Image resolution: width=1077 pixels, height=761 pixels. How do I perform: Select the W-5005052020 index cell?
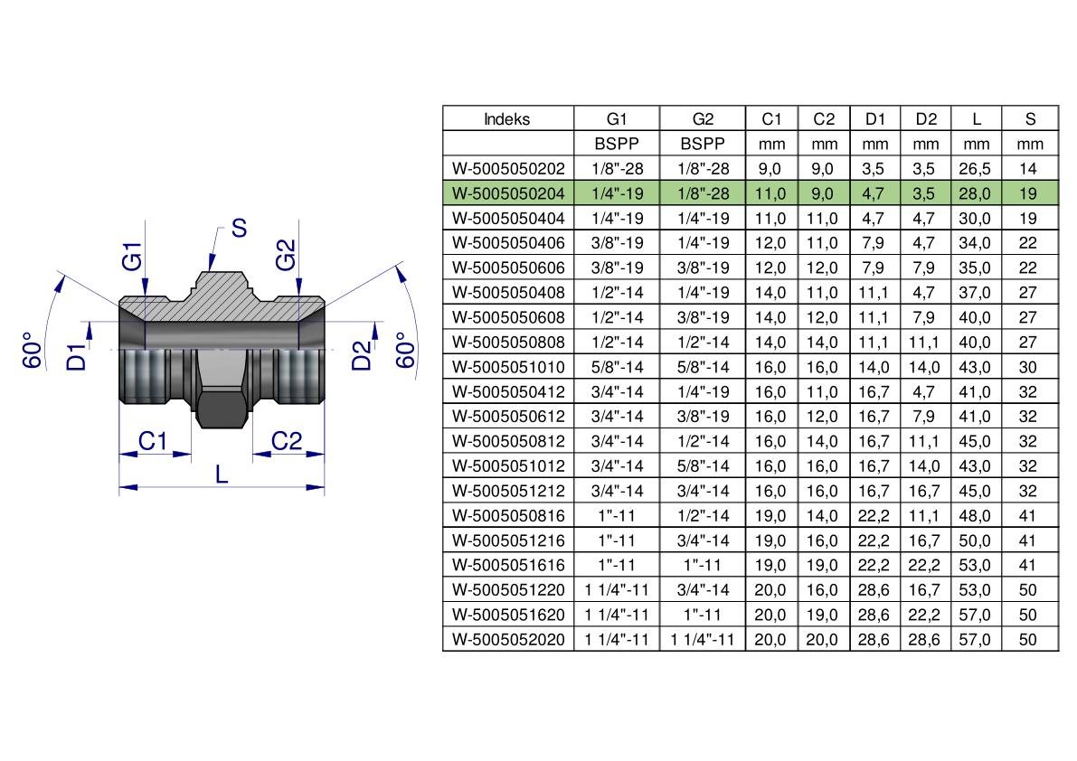(507, 639)
